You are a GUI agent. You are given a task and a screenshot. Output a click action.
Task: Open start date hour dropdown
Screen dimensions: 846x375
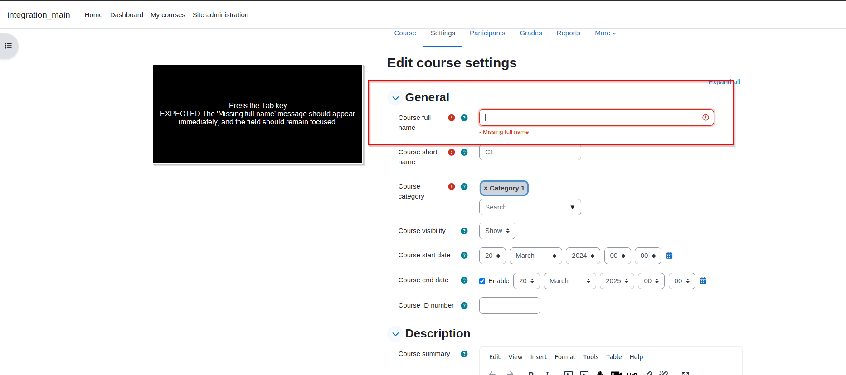coord(617,256)
